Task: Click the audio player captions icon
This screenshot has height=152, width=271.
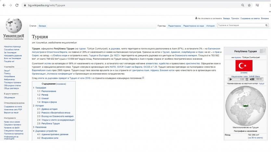Action: 247,79
